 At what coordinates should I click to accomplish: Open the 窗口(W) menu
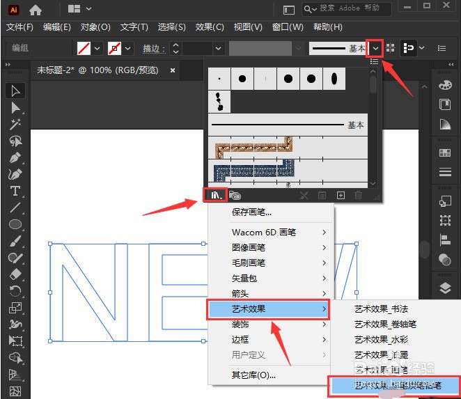[288, 27]
